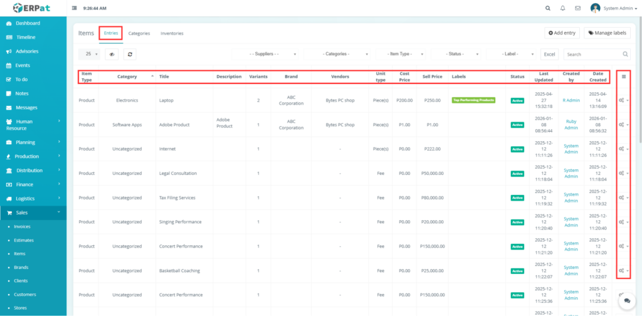This screenshot has height=316, width=642.
Task: Switch to the Inventories tab
Action: (x=172, y=33)
